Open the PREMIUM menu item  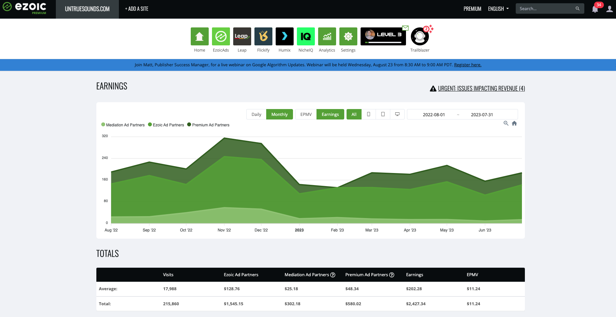click(x=472, y=9)
